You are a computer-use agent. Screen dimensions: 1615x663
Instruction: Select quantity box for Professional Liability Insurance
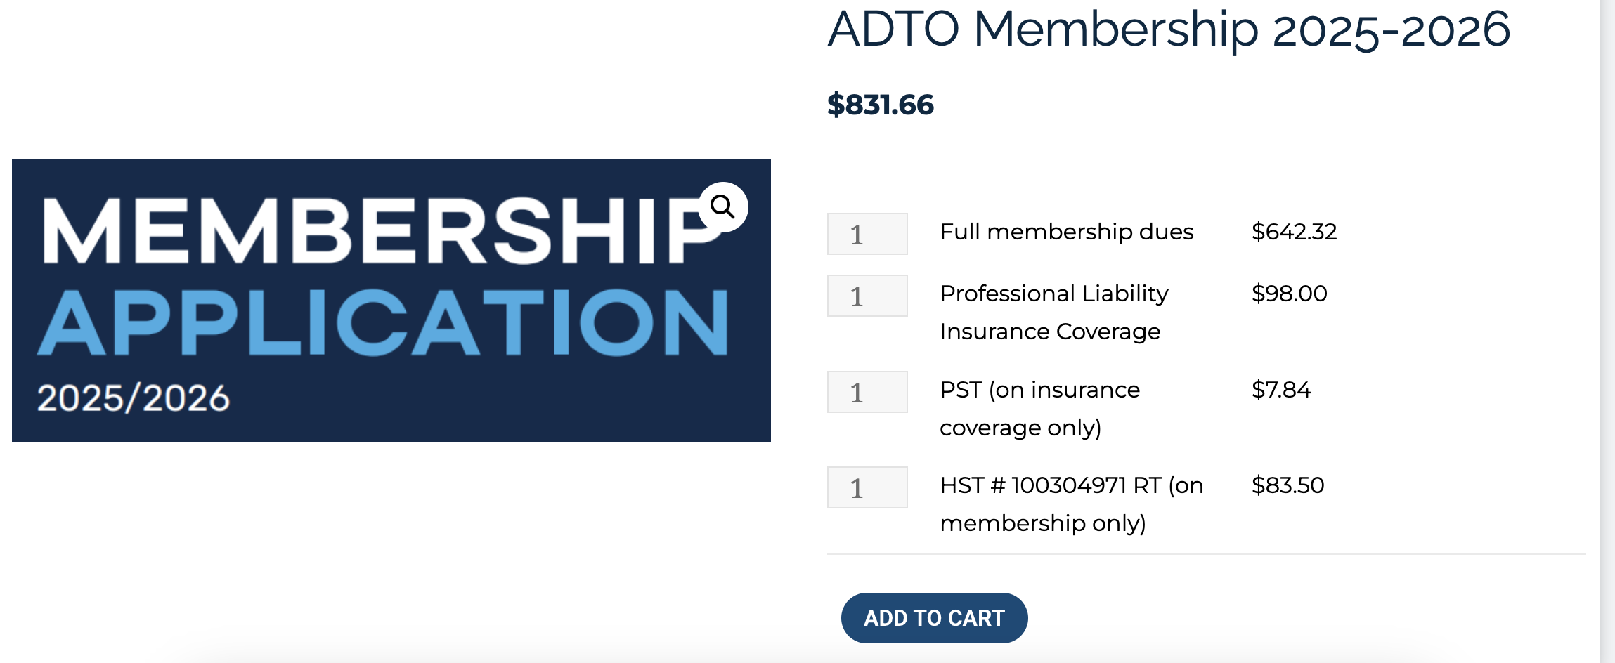click(x=867, y=296)
